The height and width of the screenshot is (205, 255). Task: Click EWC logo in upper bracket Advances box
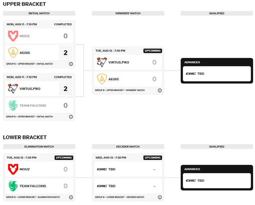191,74
